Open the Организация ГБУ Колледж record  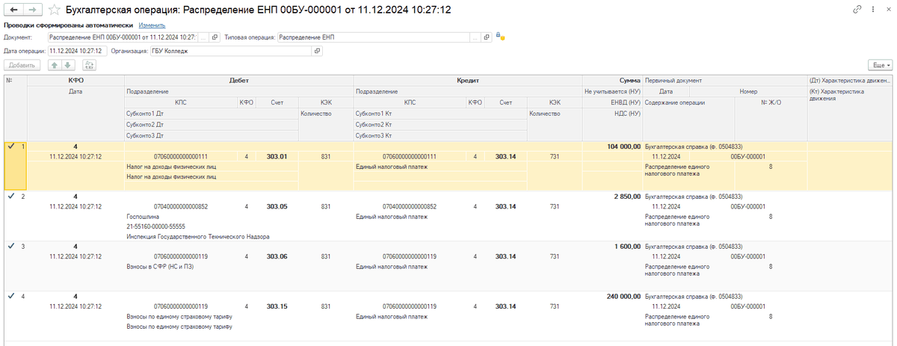click(317, 51)
